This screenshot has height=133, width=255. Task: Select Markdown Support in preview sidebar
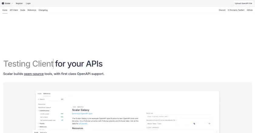coord(45,107)
